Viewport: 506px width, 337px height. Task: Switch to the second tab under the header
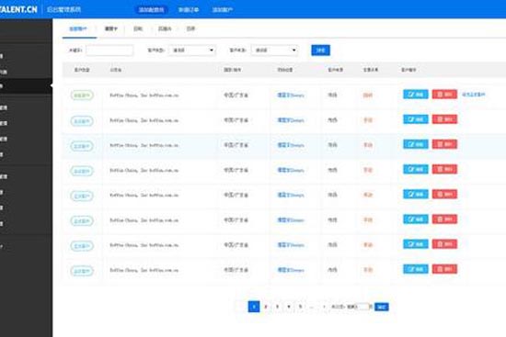tap(111, 28)
